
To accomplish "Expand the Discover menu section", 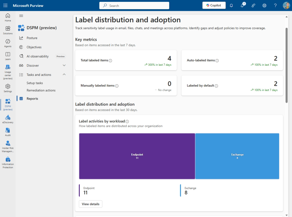I will pyautogui.click(x=64, y=65).
